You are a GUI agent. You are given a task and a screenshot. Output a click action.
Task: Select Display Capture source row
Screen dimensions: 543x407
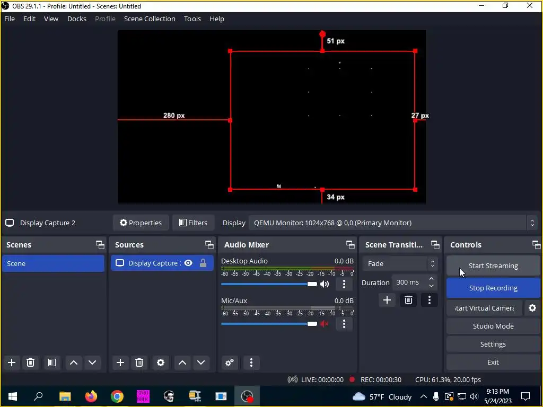tap(162, 263)
